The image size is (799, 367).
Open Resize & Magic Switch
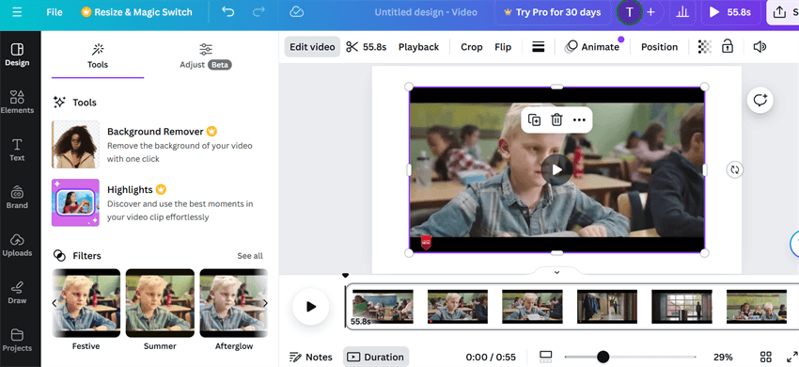tap(136, 12)
